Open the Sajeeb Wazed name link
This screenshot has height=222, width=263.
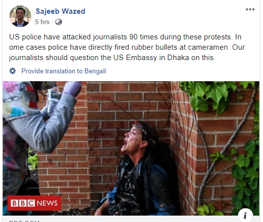pyautogui.click(x=61, y=11)
